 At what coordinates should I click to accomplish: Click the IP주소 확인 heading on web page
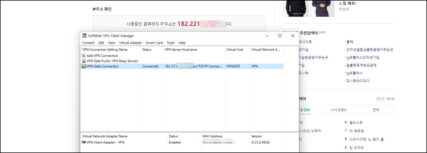click(102, 9)
